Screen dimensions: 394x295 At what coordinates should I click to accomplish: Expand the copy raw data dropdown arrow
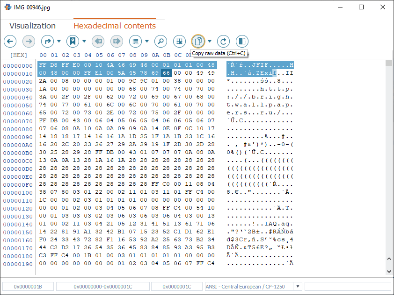(210, 41)
